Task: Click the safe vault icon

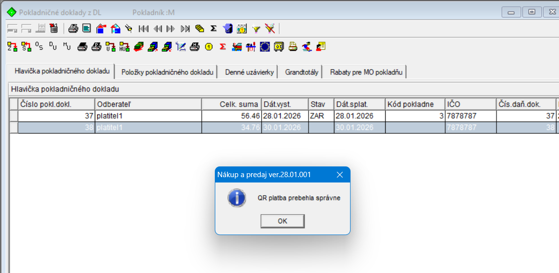Action: coord(279,47)
